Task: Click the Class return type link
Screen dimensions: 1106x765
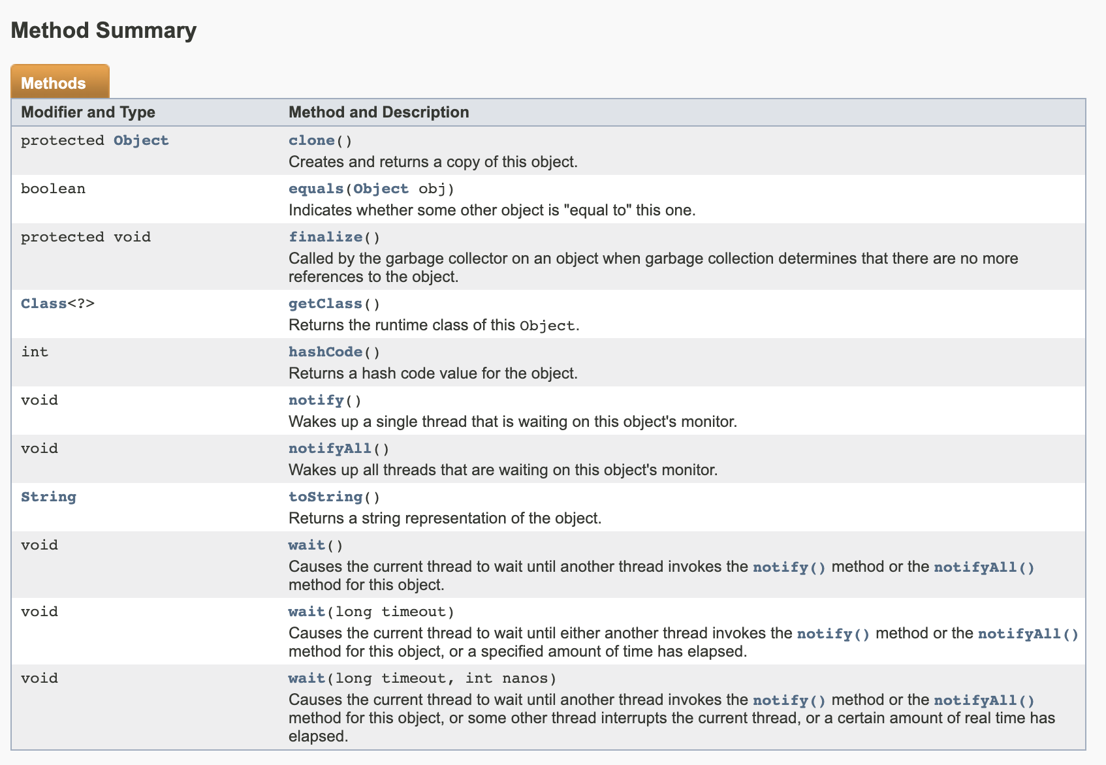Action: (44, 304)
